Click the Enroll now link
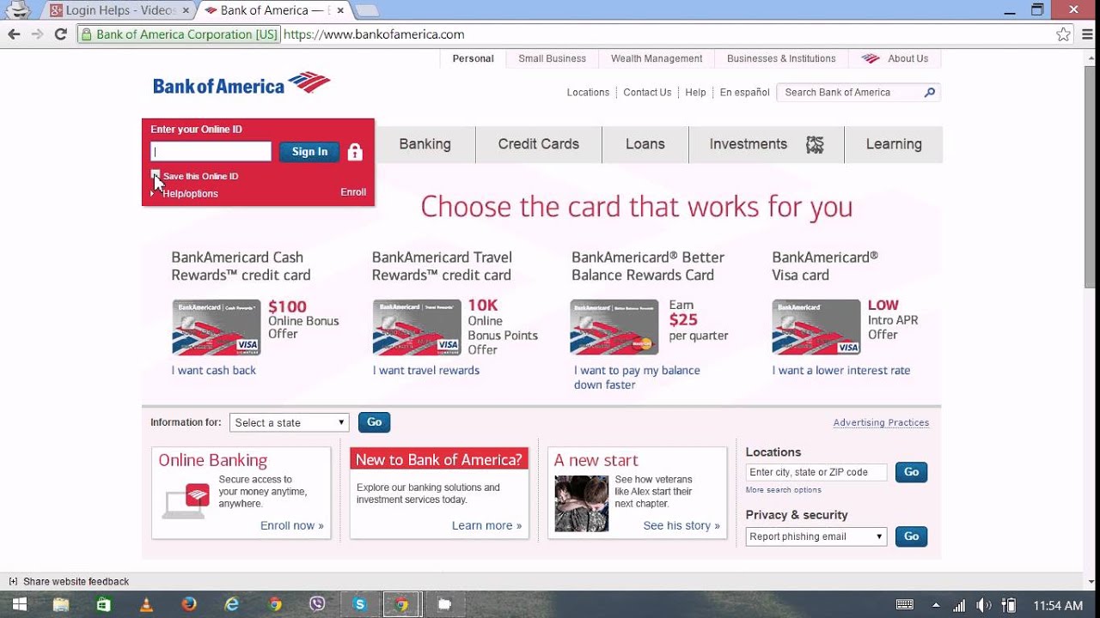 point(292,525)
